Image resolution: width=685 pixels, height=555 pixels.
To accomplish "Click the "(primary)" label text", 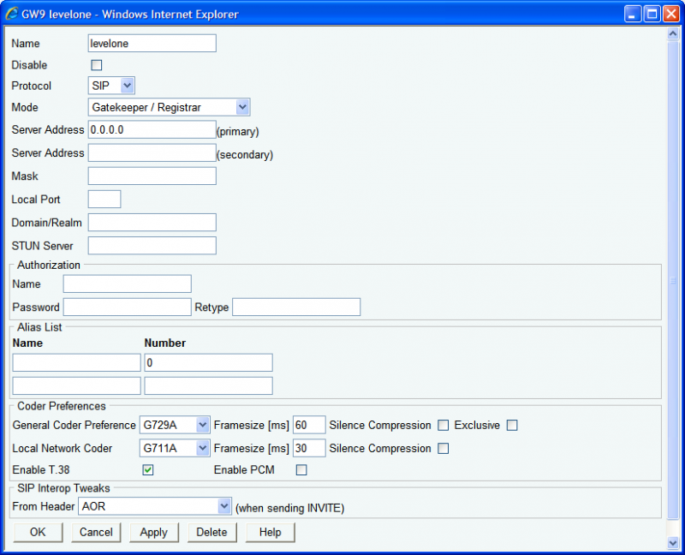I will click(238, 132).
